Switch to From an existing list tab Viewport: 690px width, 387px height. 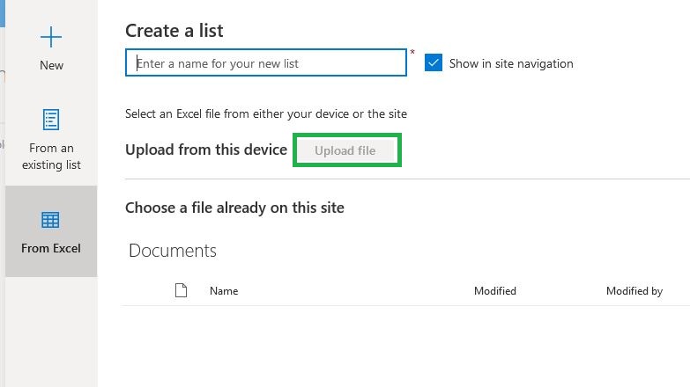pyautogui.click(x=51, y=157)
